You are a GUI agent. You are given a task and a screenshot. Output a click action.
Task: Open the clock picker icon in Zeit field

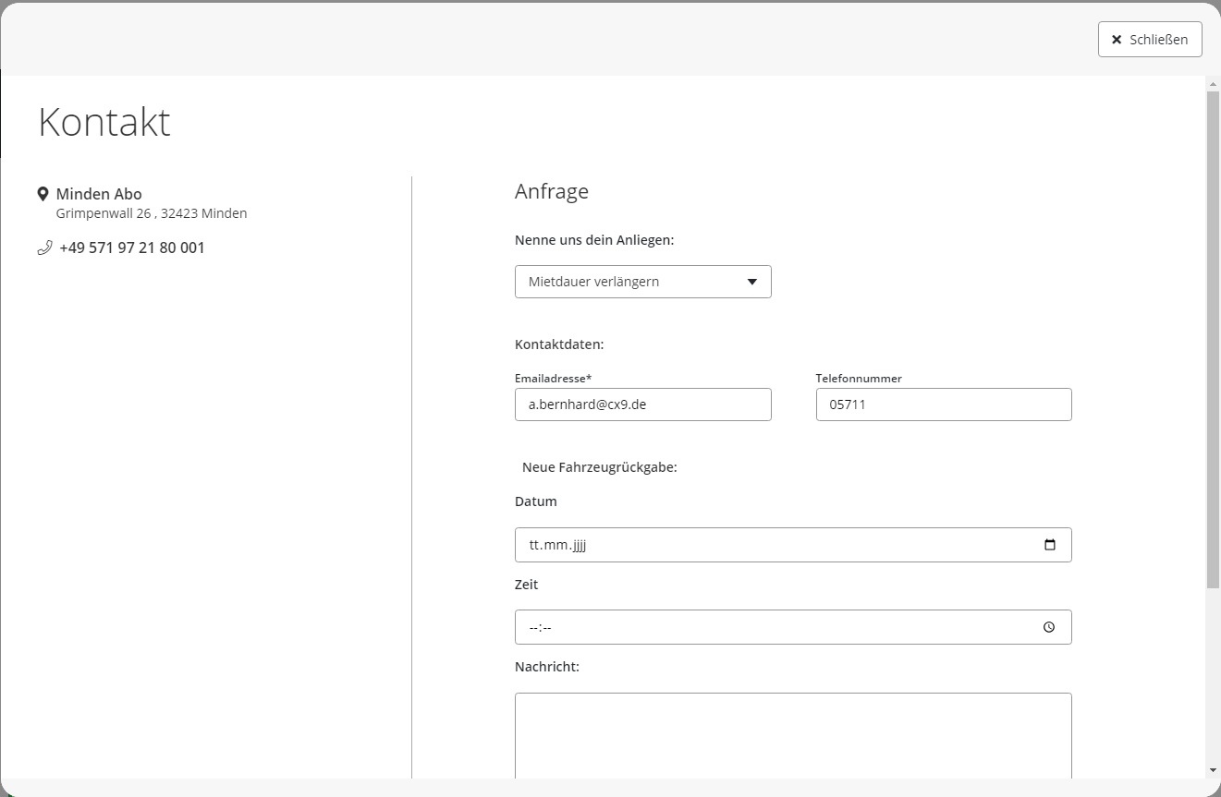point(1049,627)
